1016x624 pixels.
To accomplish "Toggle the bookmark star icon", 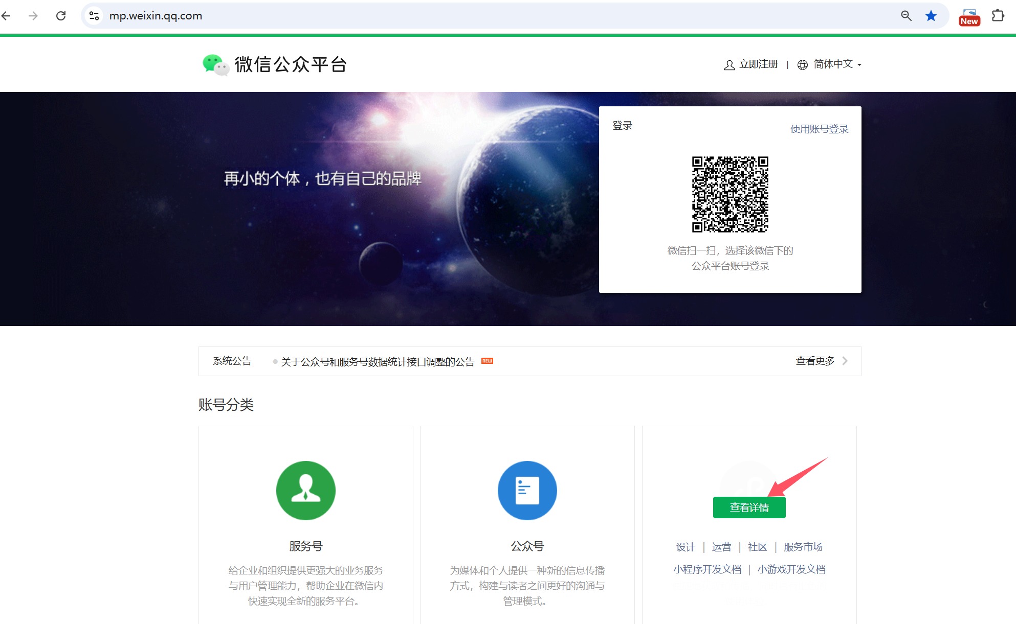I will [931, 16].
